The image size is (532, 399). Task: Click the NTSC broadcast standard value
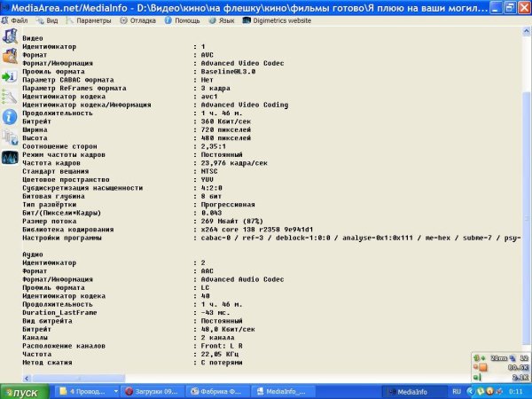(x=209, y=171)
